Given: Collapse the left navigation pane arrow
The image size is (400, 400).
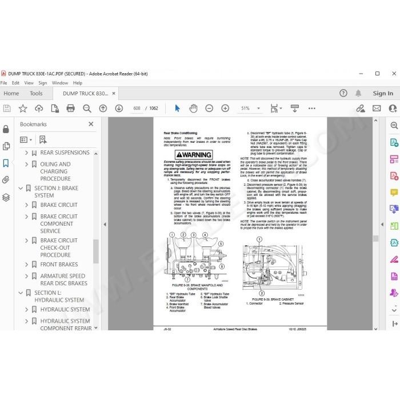Looking at the screenshot, I should (x=105, y=225).
